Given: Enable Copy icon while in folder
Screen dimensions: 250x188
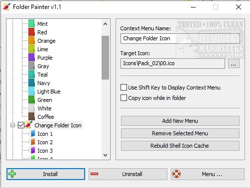Looking at the screenshot, I should coord(124,98).
